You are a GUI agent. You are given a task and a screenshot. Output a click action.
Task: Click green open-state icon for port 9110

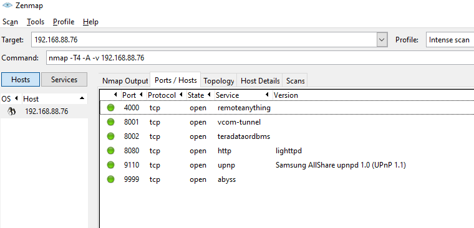111,165
